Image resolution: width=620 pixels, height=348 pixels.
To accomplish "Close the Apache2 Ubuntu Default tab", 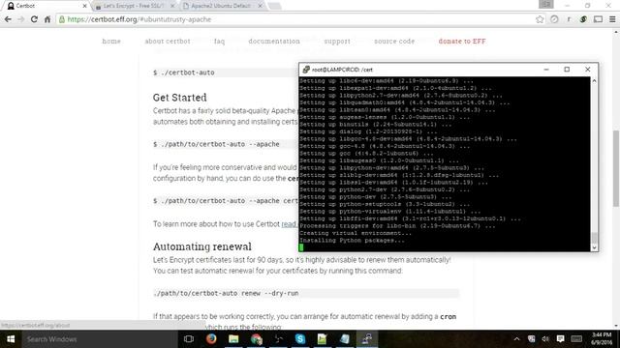I will coord(261,6).
